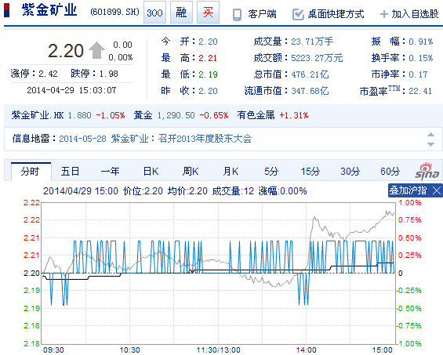Click the 最低 low value 2.19

tap(208, 74)
